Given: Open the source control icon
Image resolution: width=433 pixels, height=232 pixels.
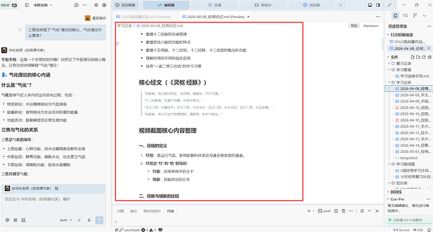Looking at the screenshot, I should (415, 16).
